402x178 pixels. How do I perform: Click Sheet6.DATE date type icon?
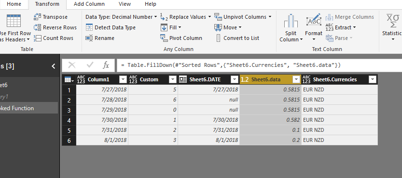pos(183,79)
